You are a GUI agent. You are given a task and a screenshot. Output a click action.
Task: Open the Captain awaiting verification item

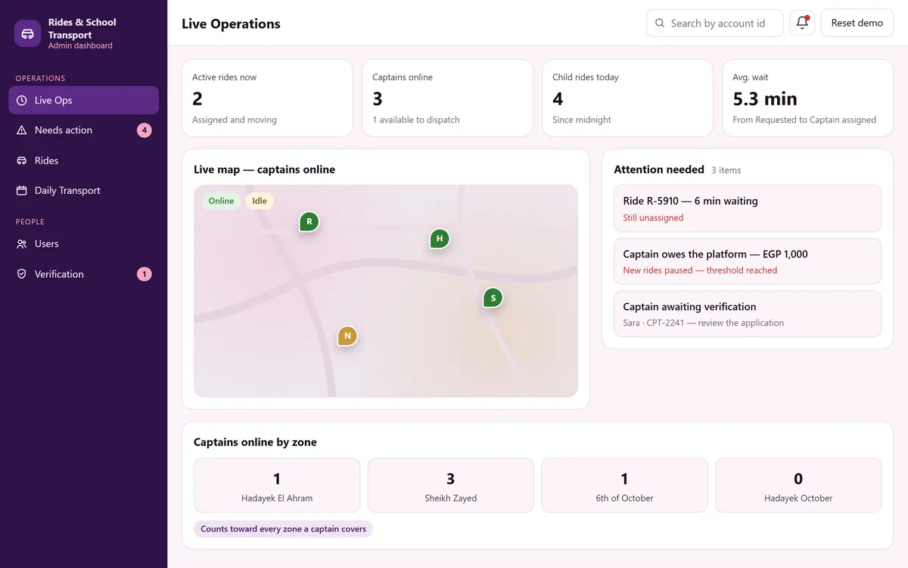click(x=748, y=314)
